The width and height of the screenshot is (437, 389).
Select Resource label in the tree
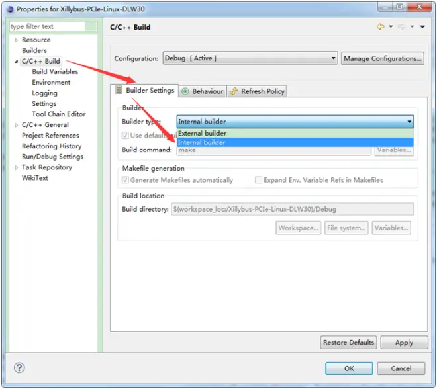pyautogui.click(x=36, y=40)
